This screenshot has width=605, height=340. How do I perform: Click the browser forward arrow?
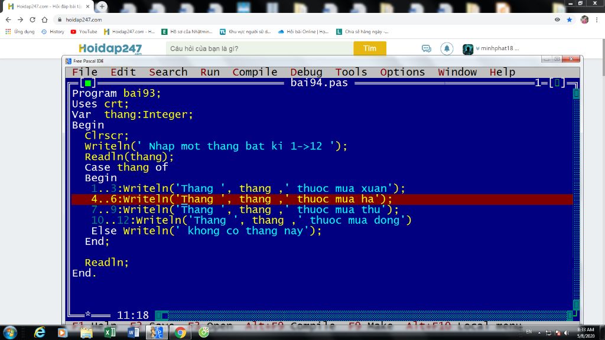coord(21,19)
